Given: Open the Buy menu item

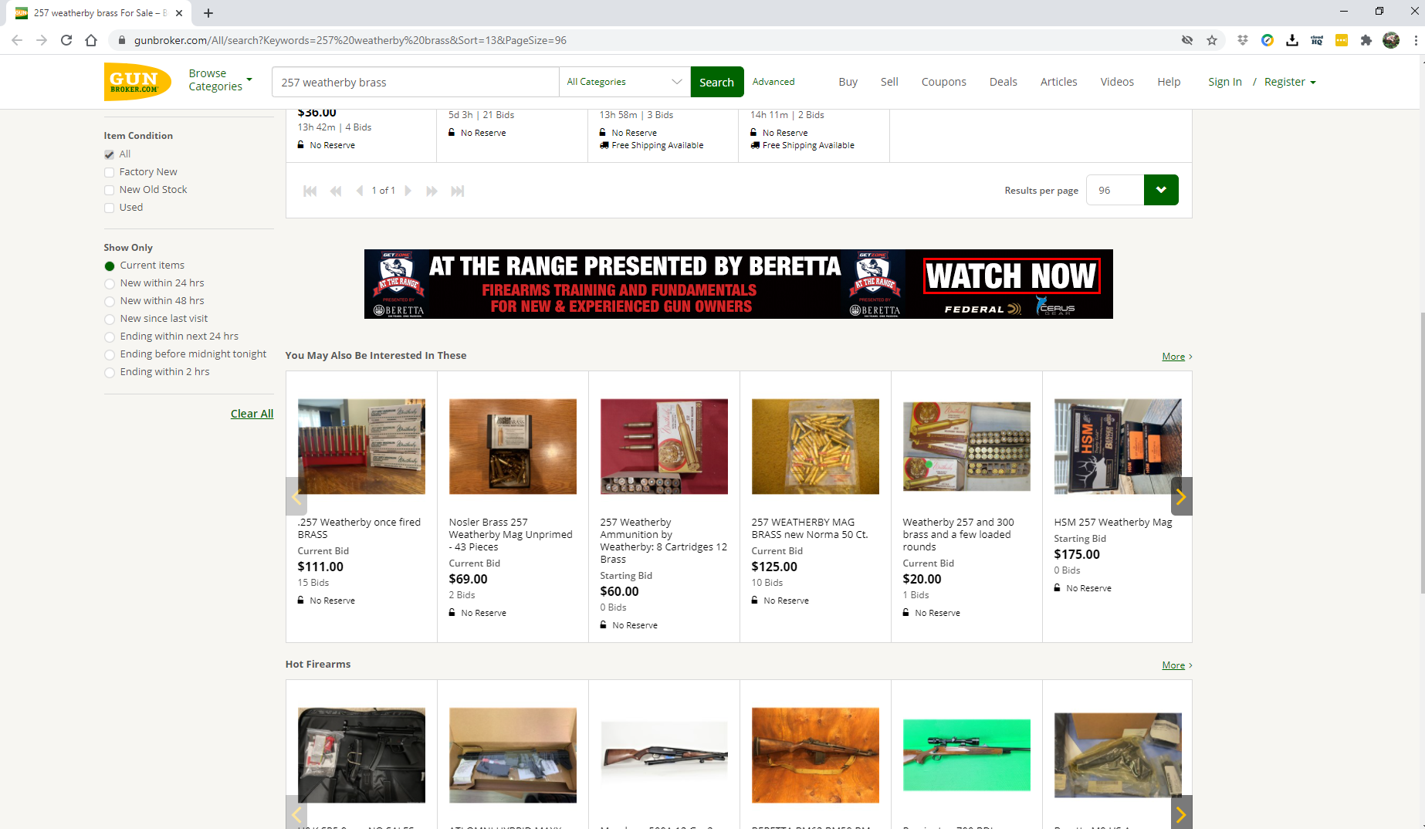Looking at the screenshot, I should [x=848, y=82].
